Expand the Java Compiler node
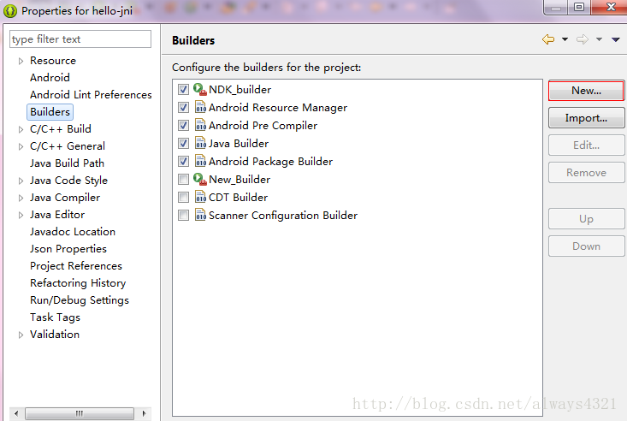Viewport: 627px width, 421px height. coord(21,199)
